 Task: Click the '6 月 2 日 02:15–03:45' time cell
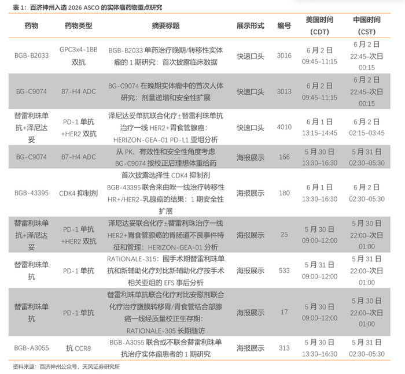(x=366, y=127)
